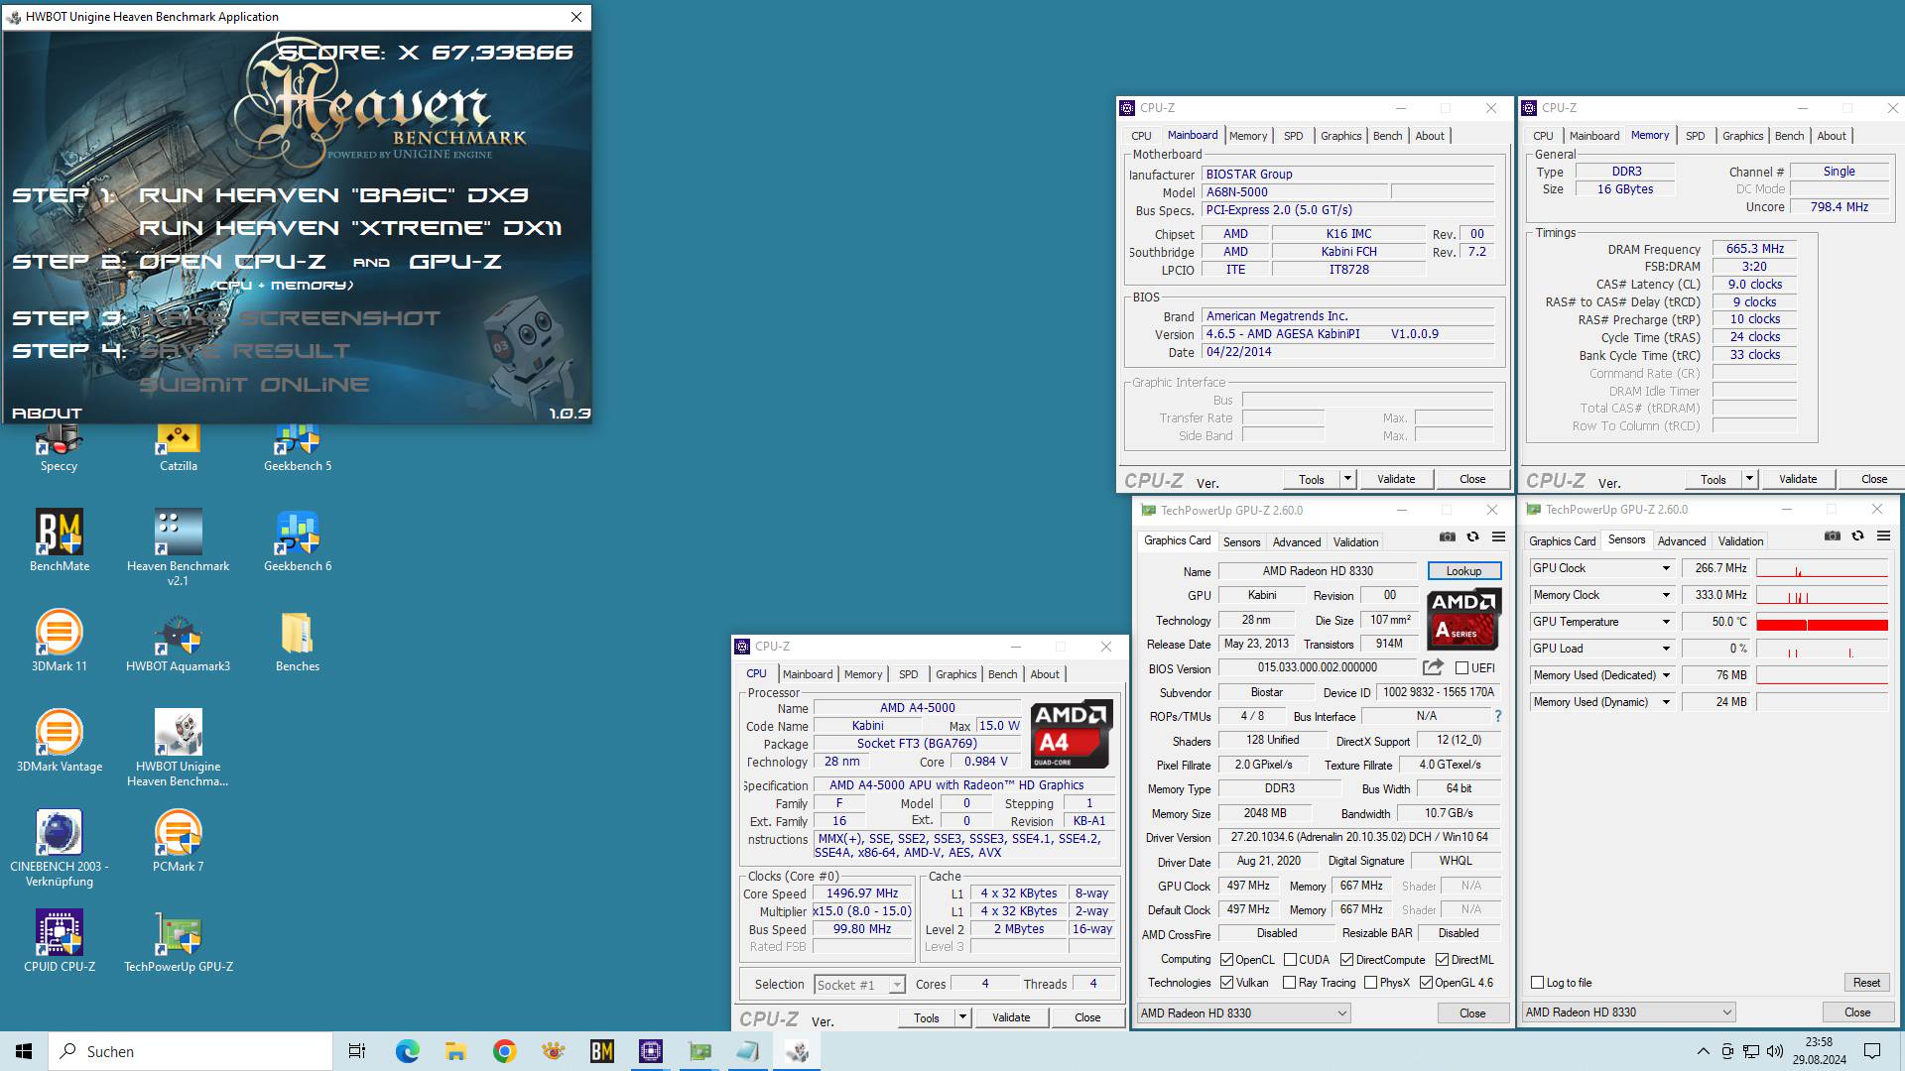Toggle the CUDA checkbox

(x=1290, y=960)
